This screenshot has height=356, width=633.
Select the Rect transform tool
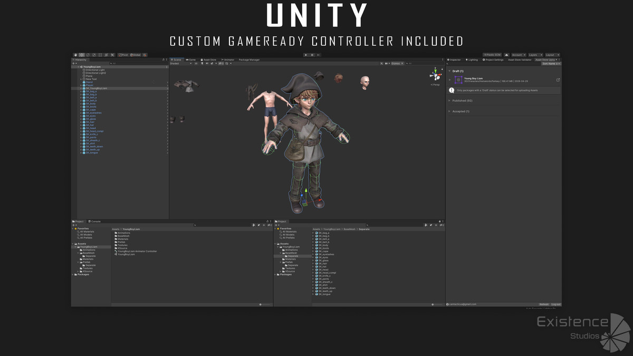coord(100,55)
